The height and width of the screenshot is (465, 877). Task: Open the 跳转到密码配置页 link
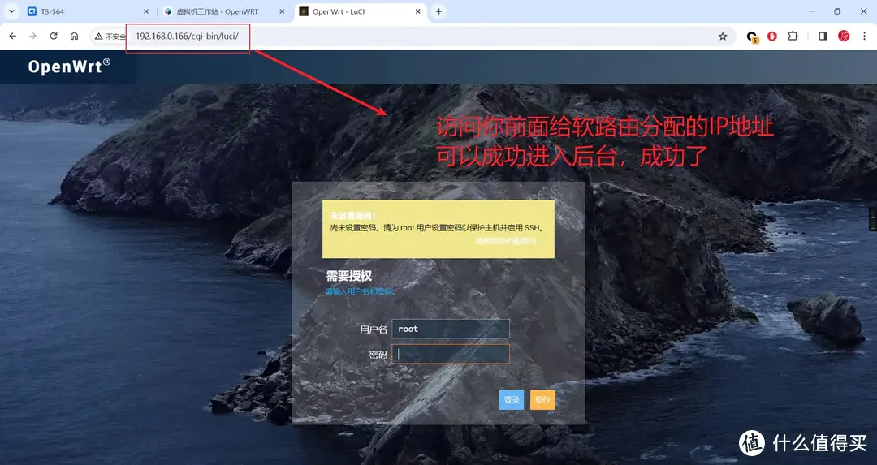[506, 241]
